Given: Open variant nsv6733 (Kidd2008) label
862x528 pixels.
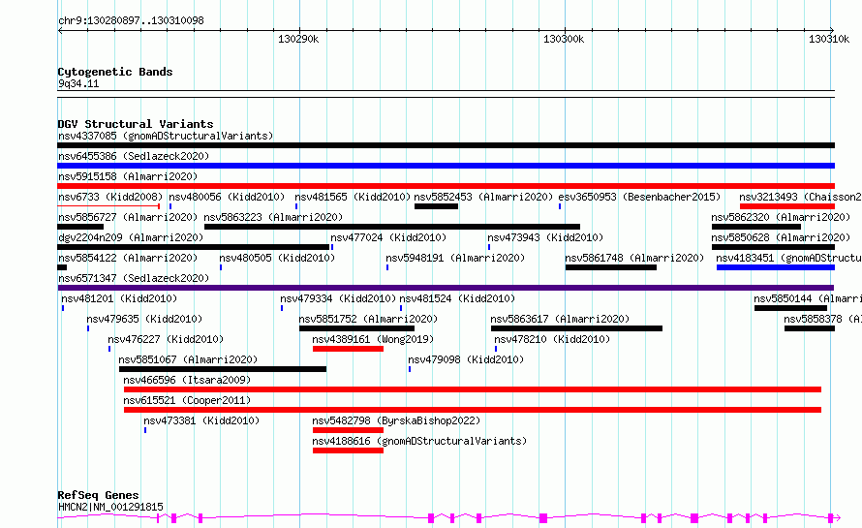Looking at the screenshot, I should coord(110,197).
